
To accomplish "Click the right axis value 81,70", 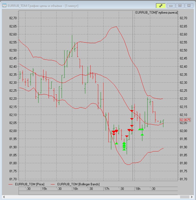I will click(184, 179).
